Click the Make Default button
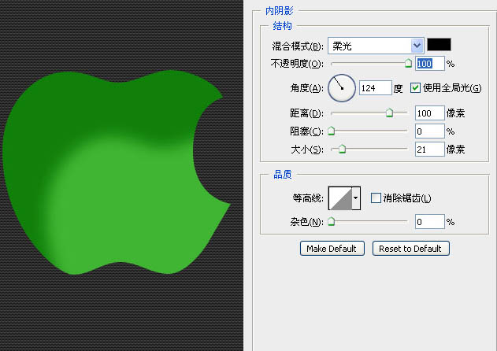Image resolution: width=497 pixels, height=351 pixels. 332,249
